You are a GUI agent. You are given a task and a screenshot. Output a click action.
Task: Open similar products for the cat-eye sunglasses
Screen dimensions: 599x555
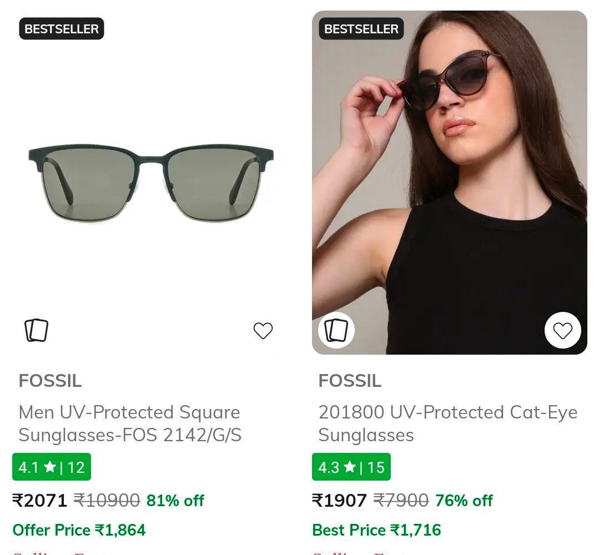335,330
